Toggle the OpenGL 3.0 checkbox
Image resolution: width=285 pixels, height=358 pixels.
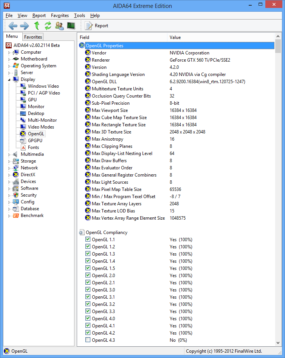tap(88, 290)
